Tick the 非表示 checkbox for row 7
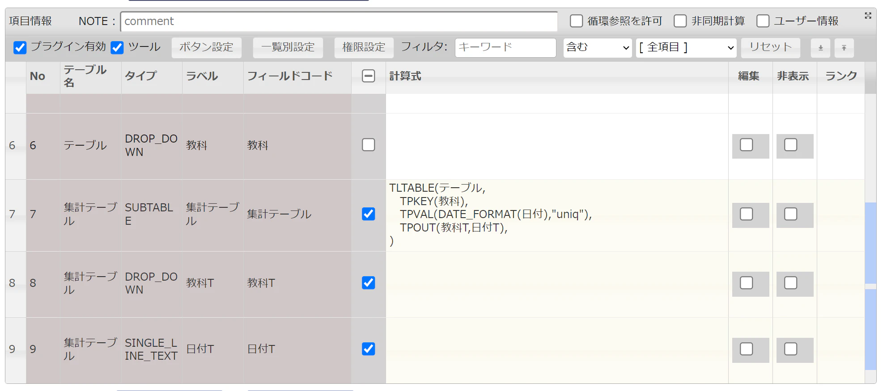The image size is (887, 391). [x=791, y=214]
